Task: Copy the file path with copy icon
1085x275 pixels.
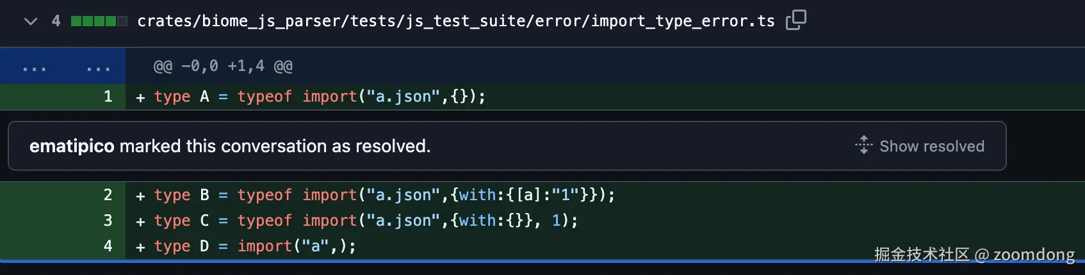Action: pyautogui.click(x=795, y=20)
